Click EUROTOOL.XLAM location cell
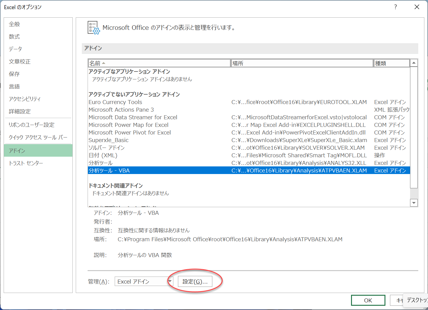Image resolution: width=428 pixels, height=310 pixels. [299, 102]
